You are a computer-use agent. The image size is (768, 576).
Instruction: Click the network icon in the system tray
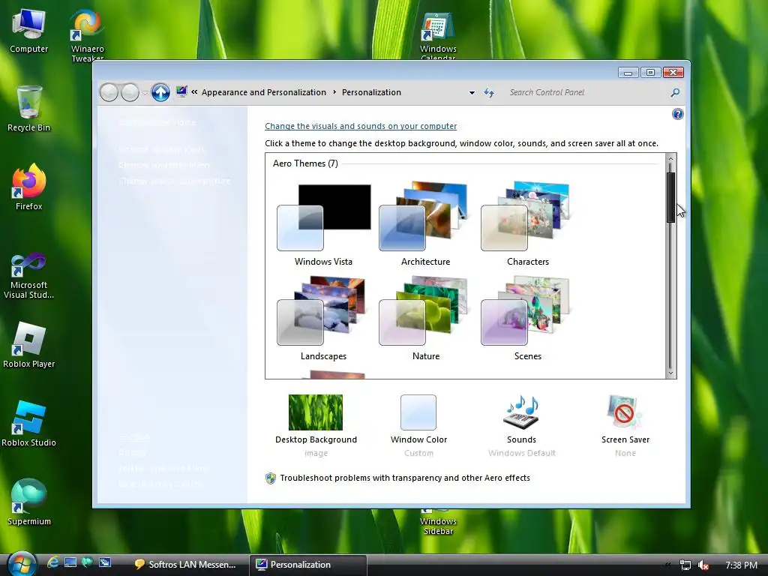point(685,565)
